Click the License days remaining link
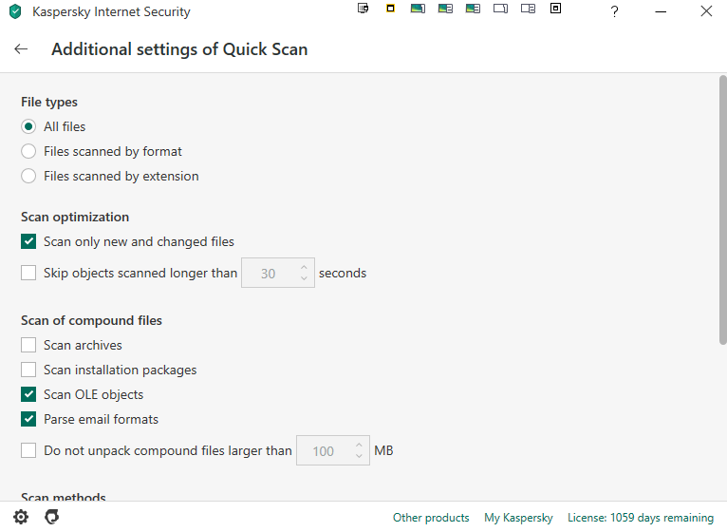This screenshot has width=727, height=532. 640,518
